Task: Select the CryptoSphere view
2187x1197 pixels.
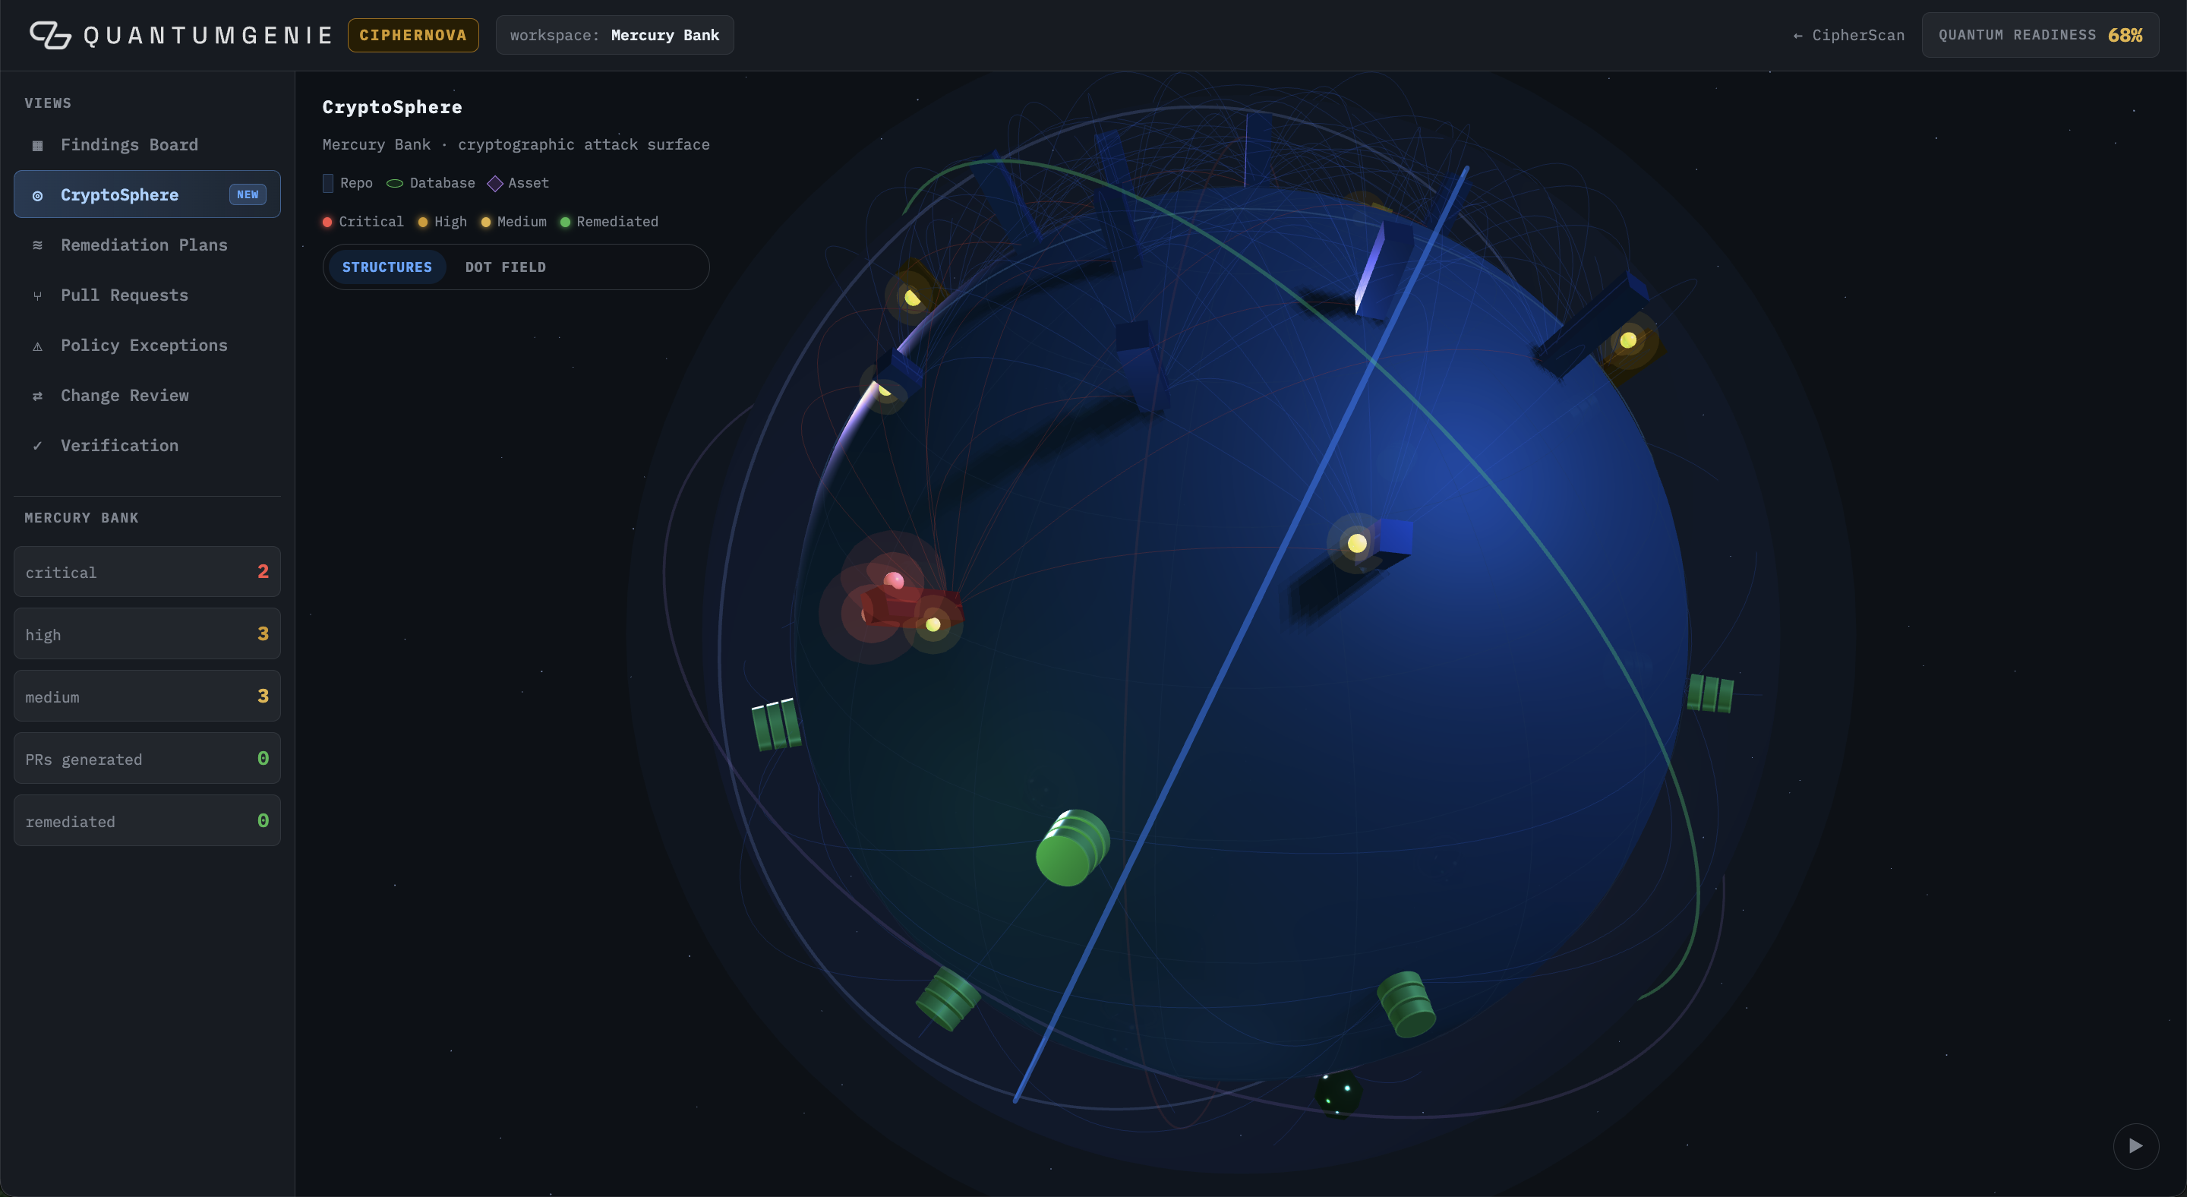Action: 147,194
